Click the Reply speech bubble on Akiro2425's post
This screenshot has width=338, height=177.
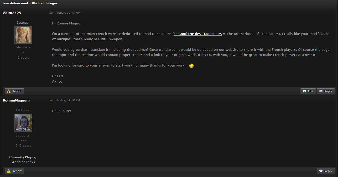pyautogui.click(x=321, y=91)
